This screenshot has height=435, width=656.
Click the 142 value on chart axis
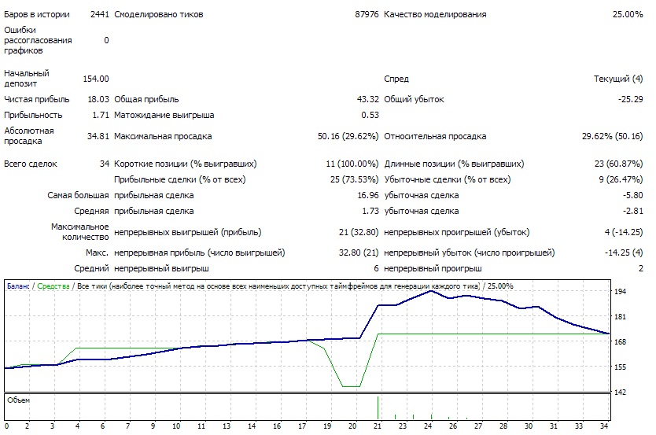(620, 392)
